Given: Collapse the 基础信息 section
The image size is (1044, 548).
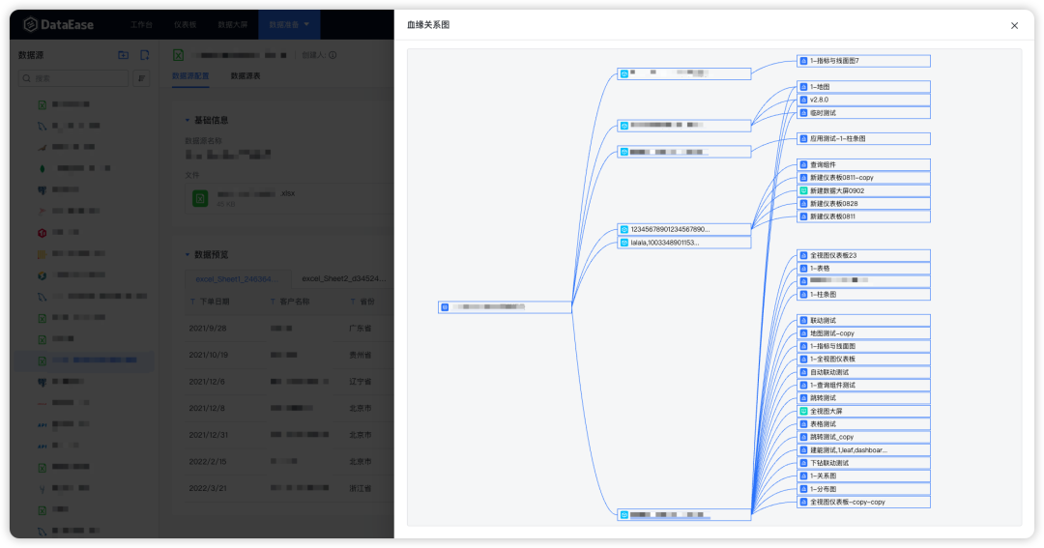Looking at the screenshot, I should coord(187,120).
